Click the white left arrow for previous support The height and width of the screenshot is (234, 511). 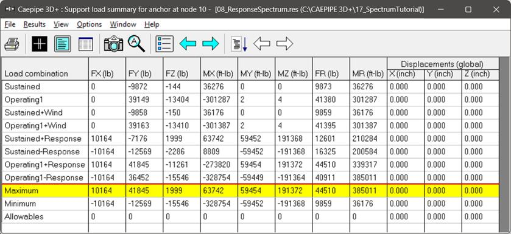coord(262,44)
